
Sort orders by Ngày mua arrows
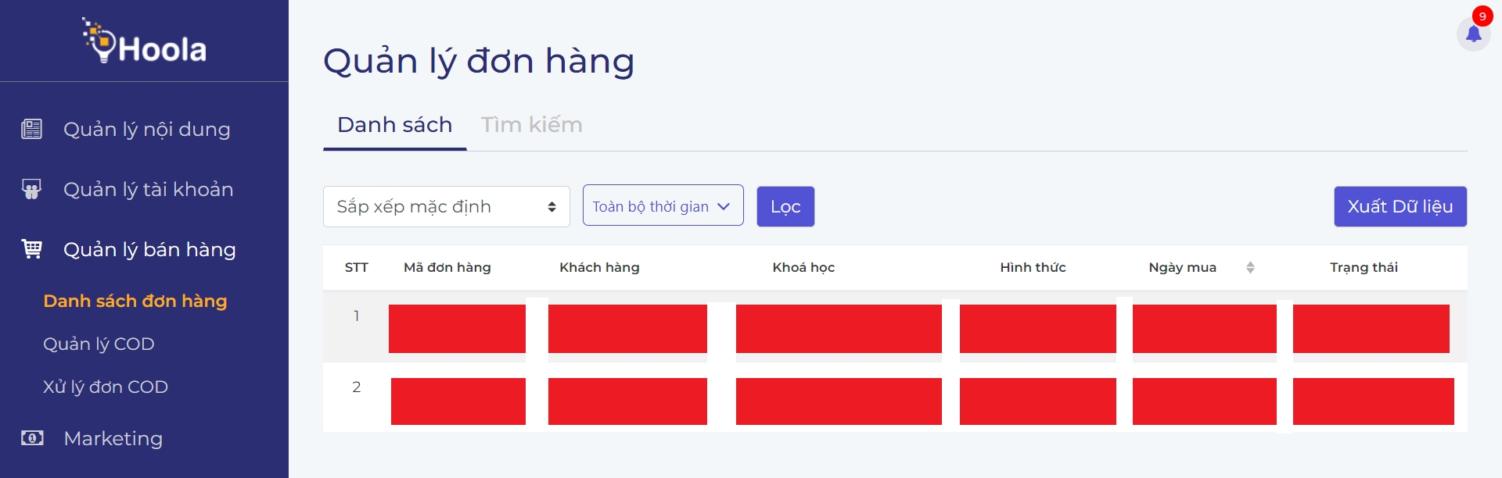coord(1250,268)
